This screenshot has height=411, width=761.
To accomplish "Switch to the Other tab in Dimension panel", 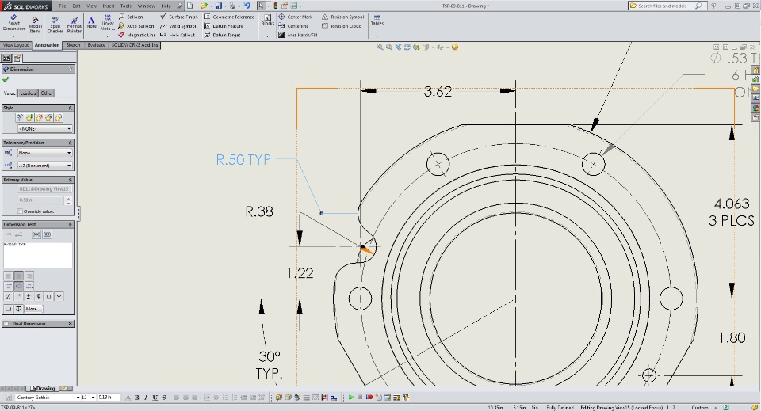I will point(47,93).
